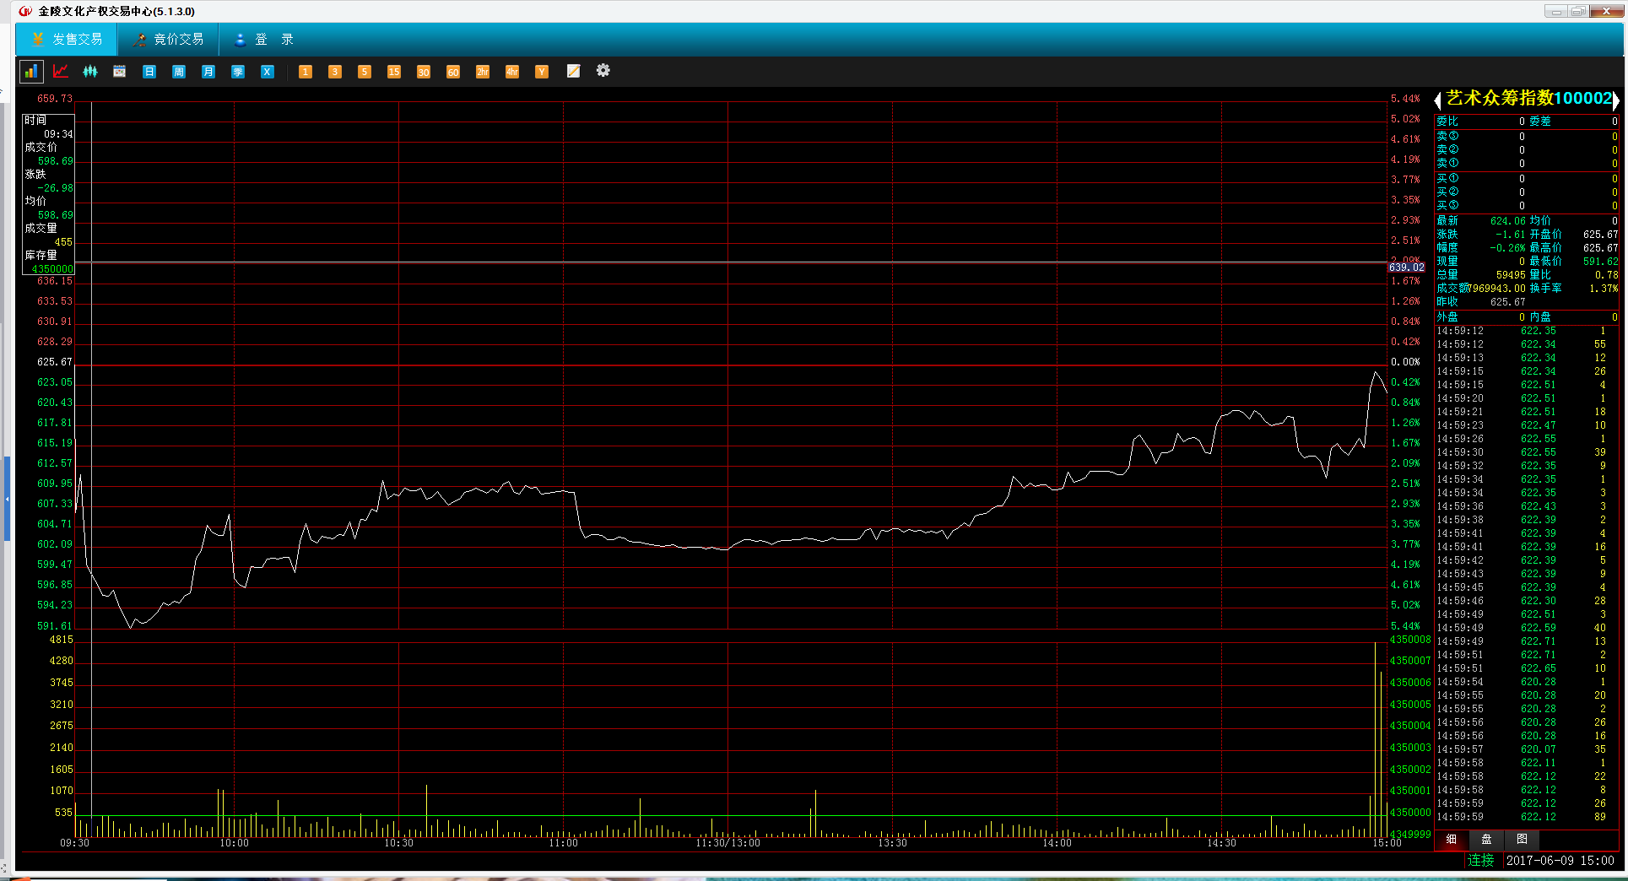
Task: Click the 外盘 row label
Action: click(1447, 317)
